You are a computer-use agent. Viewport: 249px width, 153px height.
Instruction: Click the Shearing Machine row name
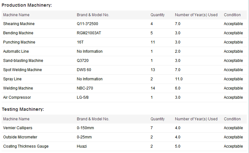pos(19,24)
